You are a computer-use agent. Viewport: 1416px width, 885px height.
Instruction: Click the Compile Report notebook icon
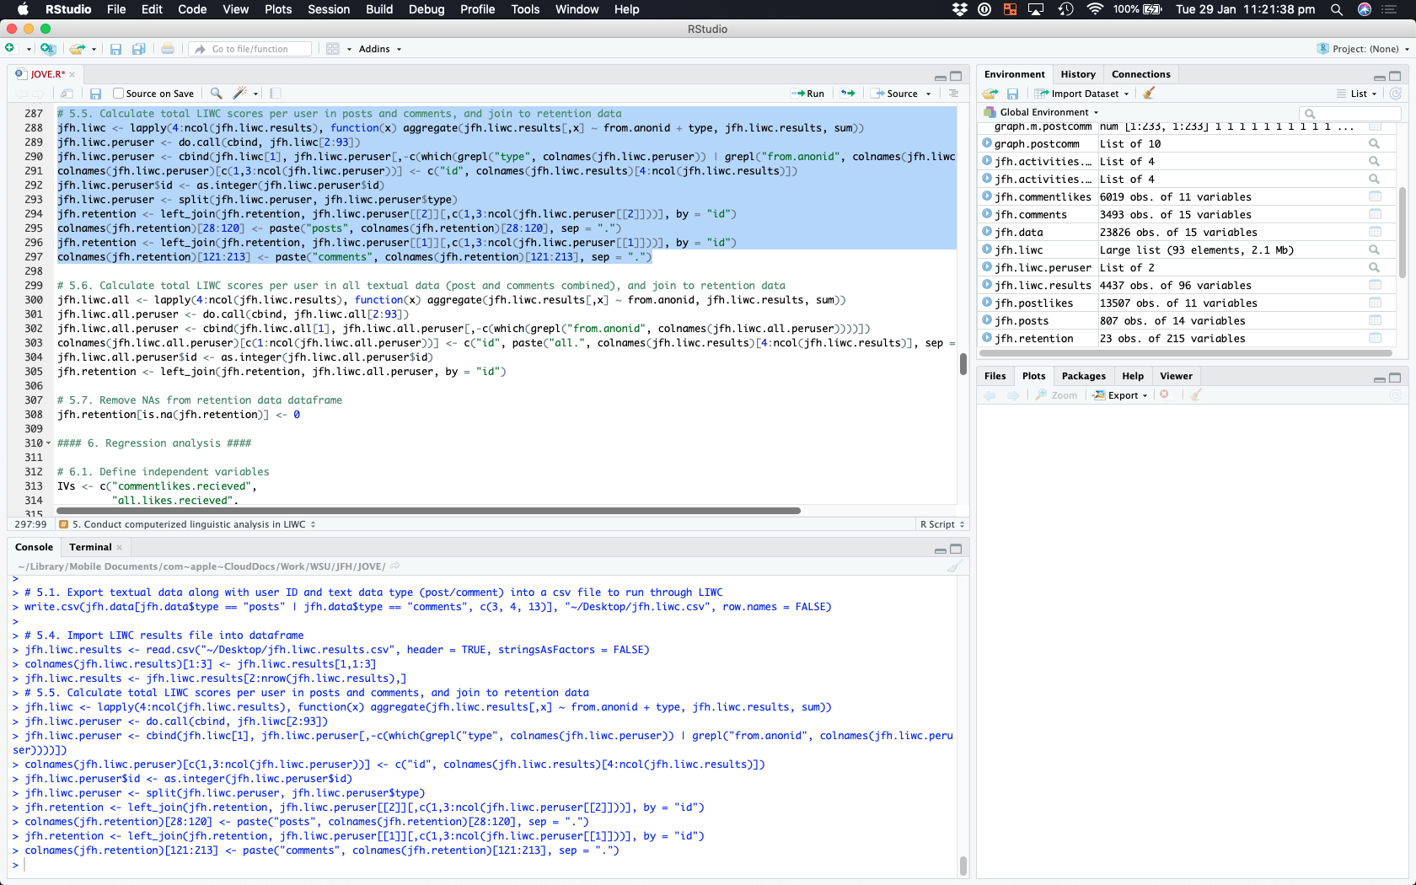(x=276, y=94)
